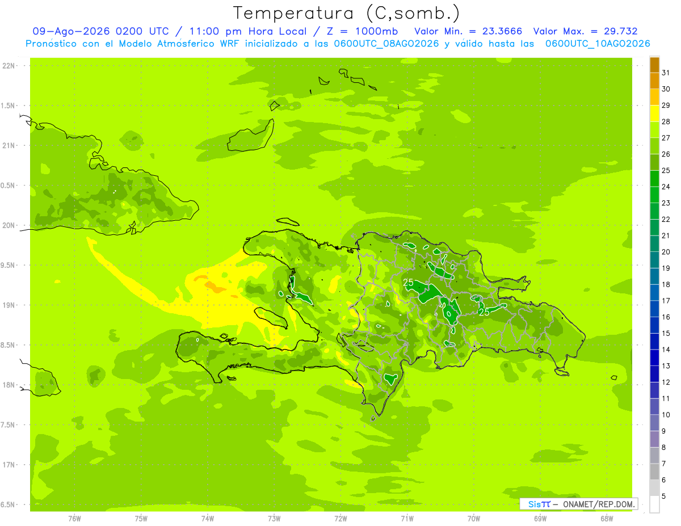Pick the yellow swatch between 28 and 29
681x526 pixels.
pos(654,113)
